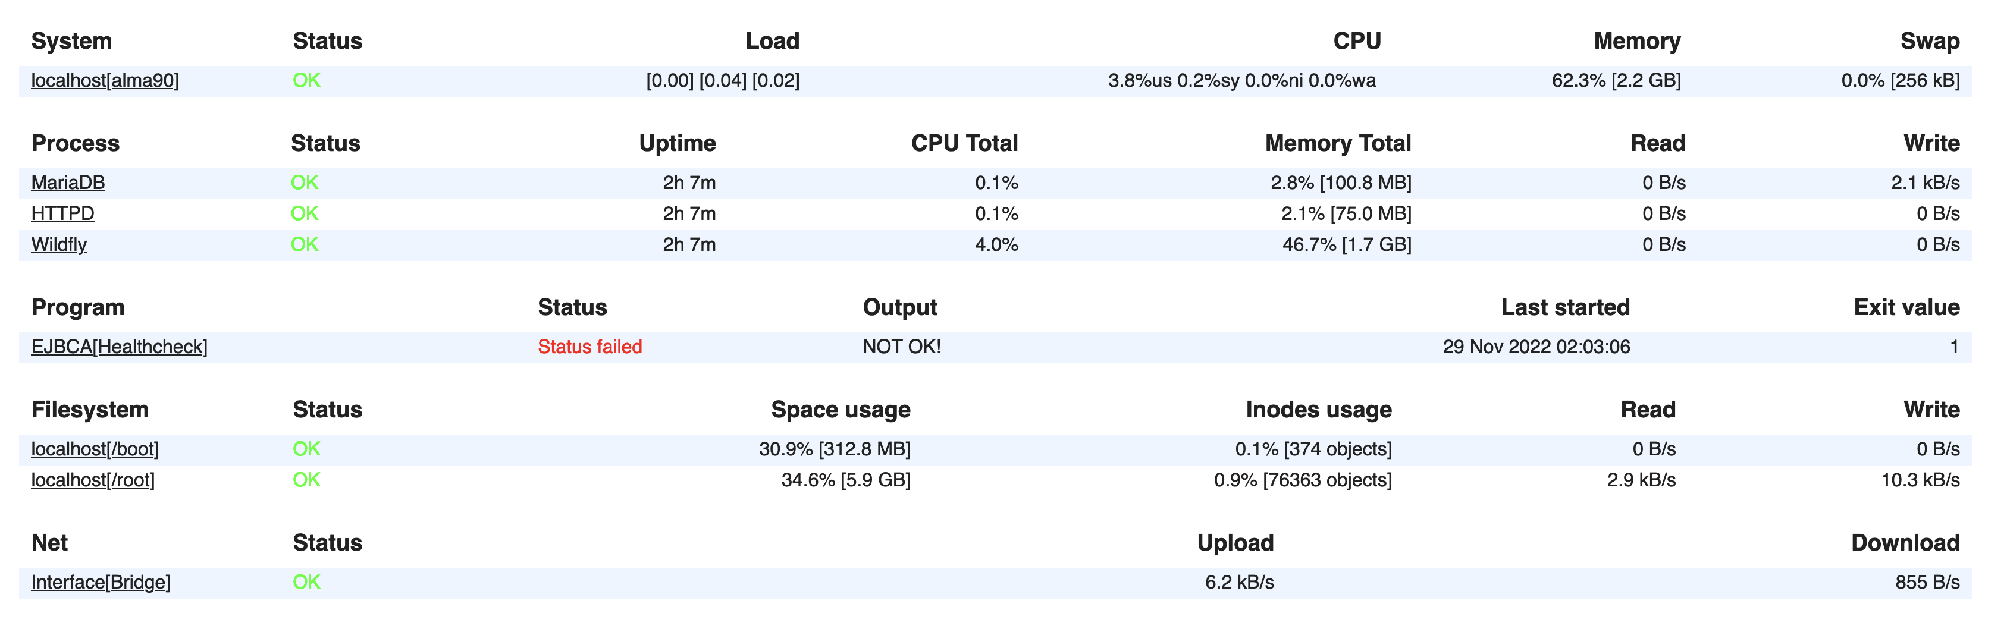Click the Wildfly memory value 46.7% [1.7 GB]

click(x=1346, y=245)
